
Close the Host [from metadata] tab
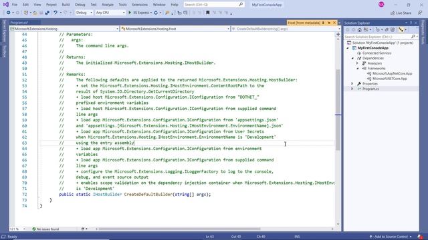tap(334, 23)
